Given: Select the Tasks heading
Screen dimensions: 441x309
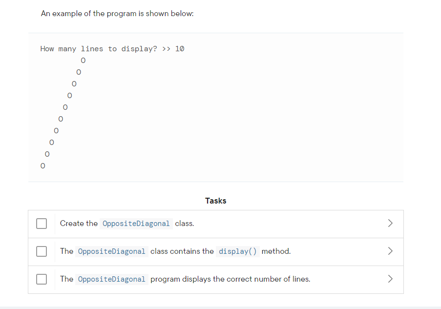Looking at the screenshot, I should click(x=215, y=201).
